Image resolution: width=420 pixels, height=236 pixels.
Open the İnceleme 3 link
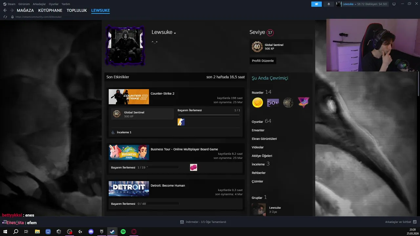tap(261, 164)
